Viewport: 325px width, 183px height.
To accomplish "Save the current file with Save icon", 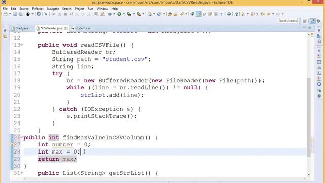I will [x=15, y=14].
